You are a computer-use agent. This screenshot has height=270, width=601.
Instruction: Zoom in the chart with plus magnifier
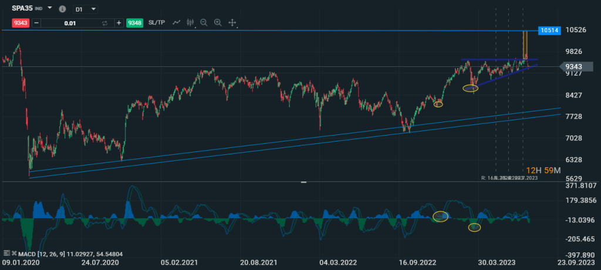coord(218,23)
